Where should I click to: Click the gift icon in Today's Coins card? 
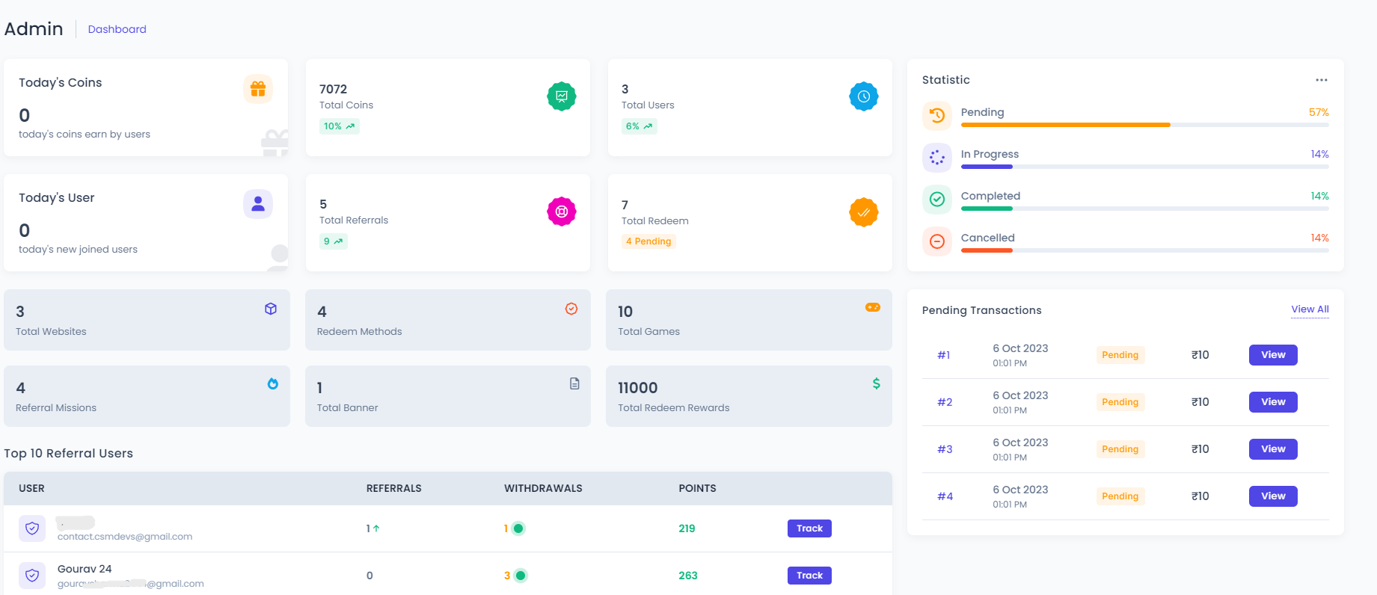[x=258, y=89]
